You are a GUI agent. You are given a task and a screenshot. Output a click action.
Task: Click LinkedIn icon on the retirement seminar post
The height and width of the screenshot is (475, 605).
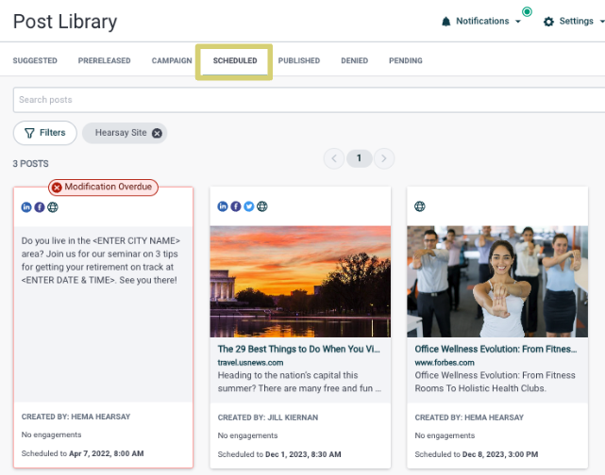pyautogui.click(x=26, y=207)
